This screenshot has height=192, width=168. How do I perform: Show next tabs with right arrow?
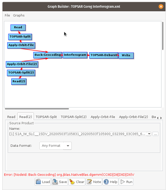tap(161, 118)
